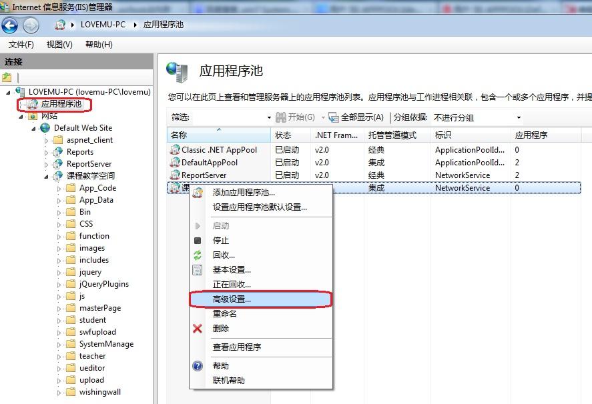Click the forward navigation arrow
The width and height of the screenshot is (592, 404).
tap(30, 25)
